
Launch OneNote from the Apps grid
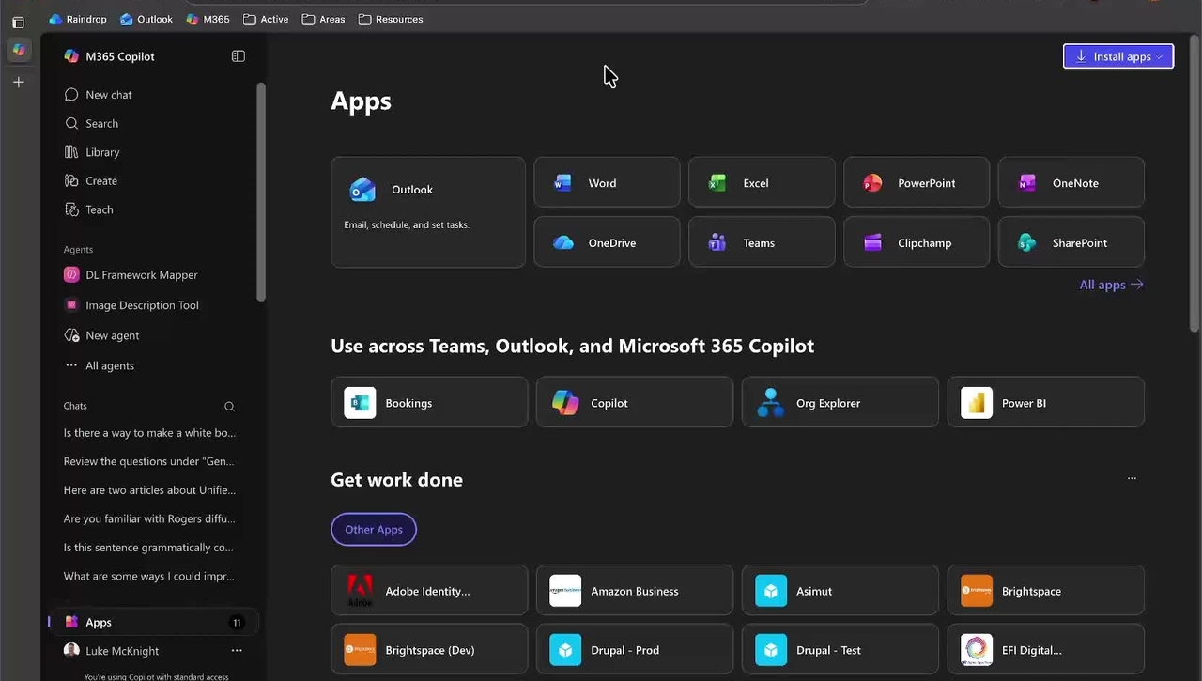click(x=1071, y=183)
